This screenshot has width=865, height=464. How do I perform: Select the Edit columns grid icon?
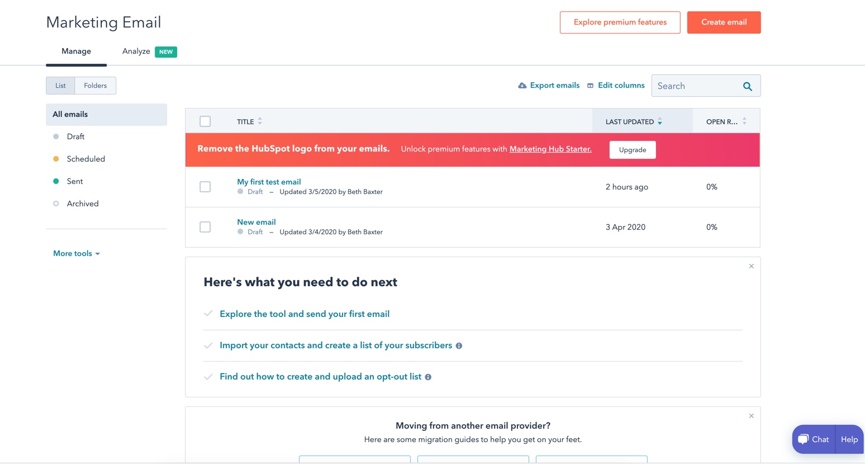pyautogui.click(x=590, y=85)
